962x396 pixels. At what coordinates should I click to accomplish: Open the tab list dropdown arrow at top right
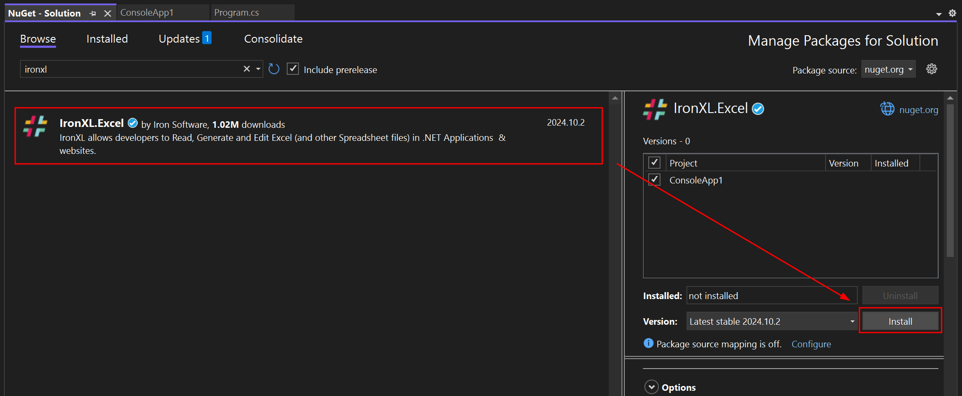pos(939,14)
